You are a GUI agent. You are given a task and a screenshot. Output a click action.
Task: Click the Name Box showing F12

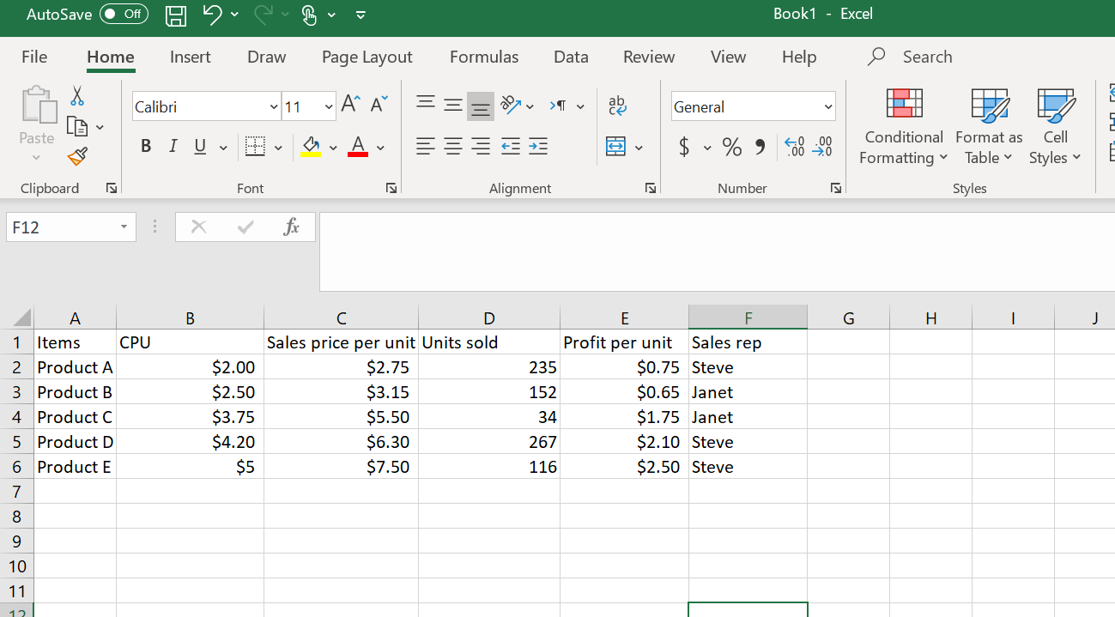click(x=60, y=227)
